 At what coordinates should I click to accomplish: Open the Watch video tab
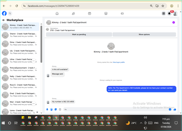90,13
